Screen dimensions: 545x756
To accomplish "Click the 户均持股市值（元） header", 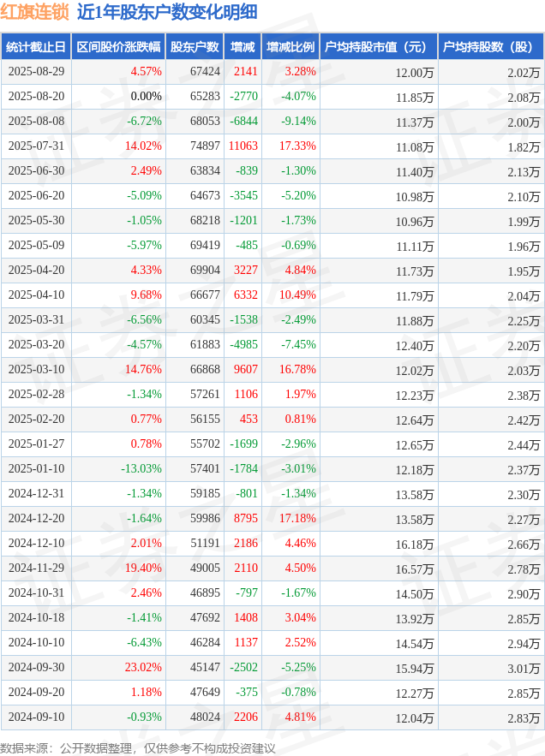I will (379, 47).
